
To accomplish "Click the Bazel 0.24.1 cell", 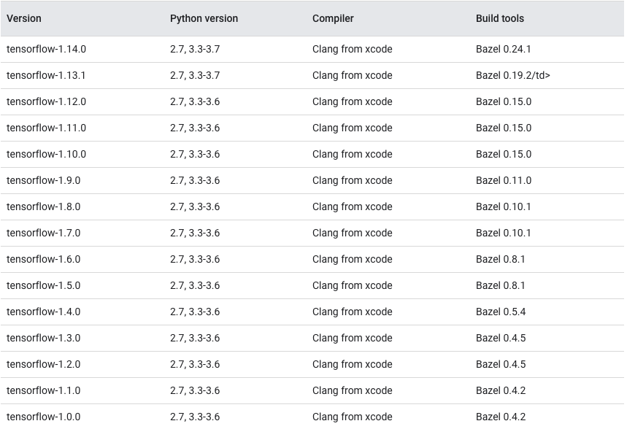I will tap(504, 49).
